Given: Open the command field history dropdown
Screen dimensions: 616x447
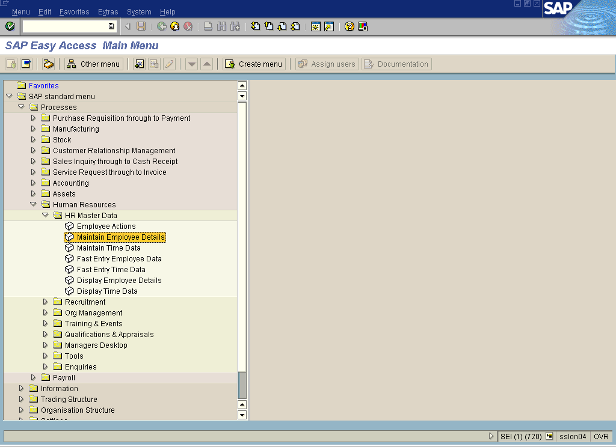Looking at the screenshot, I should (x=111, y=26).
